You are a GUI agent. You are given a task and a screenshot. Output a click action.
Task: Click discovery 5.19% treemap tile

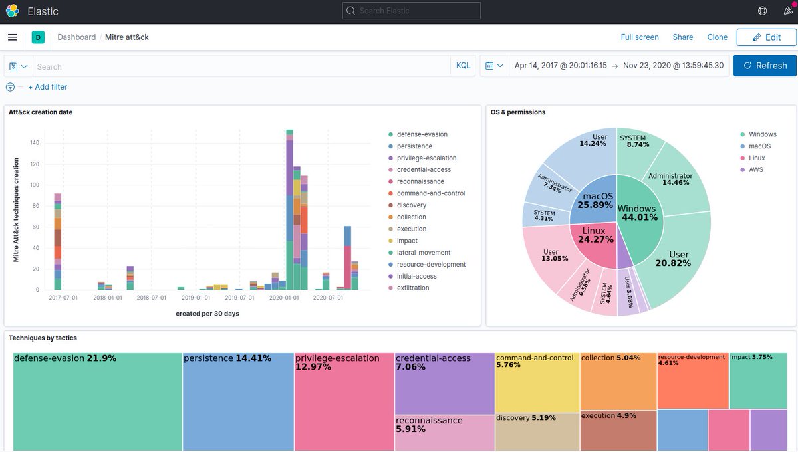click(x=537, y=432)
